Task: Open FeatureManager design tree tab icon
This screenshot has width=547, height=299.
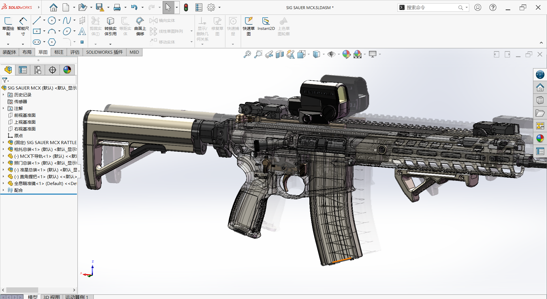Action: coord(8,70)
